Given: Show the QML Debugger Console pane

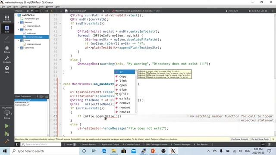Looking at the screenshot, I should (x=155, y=145).
